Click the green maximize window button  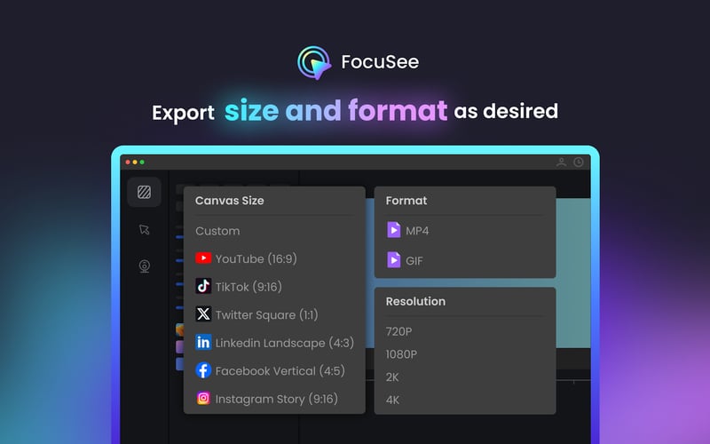click(142, 163)
